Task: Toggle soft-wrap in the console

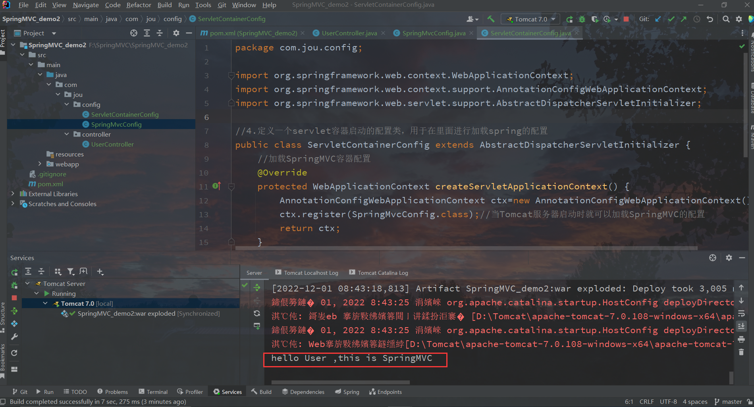Action: tap(741, 314)
